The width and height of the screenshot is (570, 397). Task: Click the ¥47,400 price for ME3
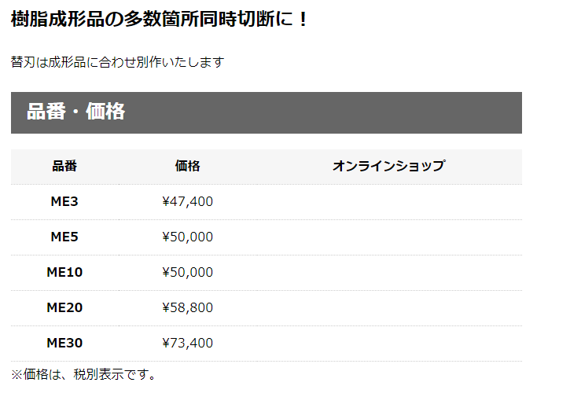pos(188,202)
